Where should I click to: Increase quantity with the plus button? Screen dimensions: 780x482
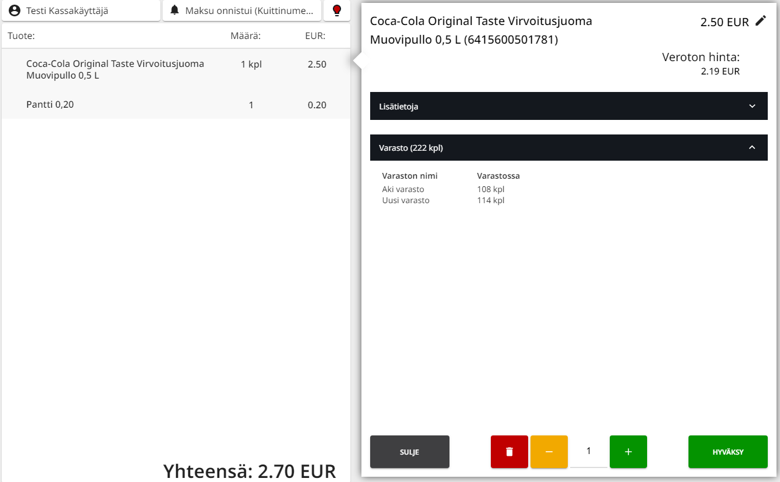[x=628, y=452]
